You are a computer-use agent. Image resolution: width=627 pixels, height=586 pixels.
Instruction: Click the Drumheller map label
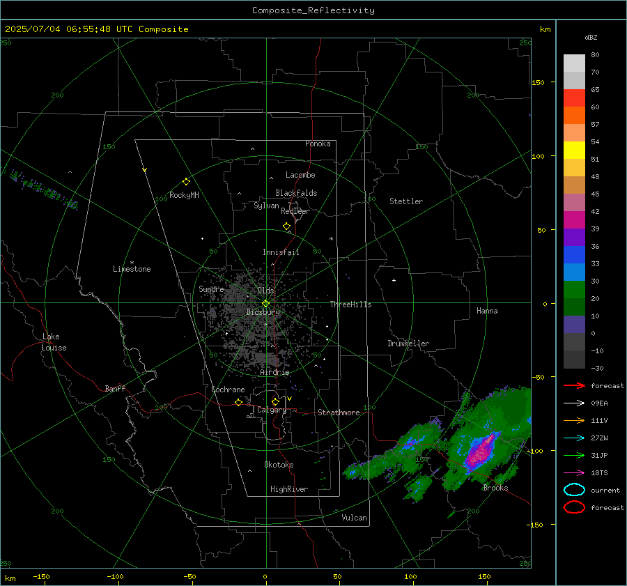[408, 344]
